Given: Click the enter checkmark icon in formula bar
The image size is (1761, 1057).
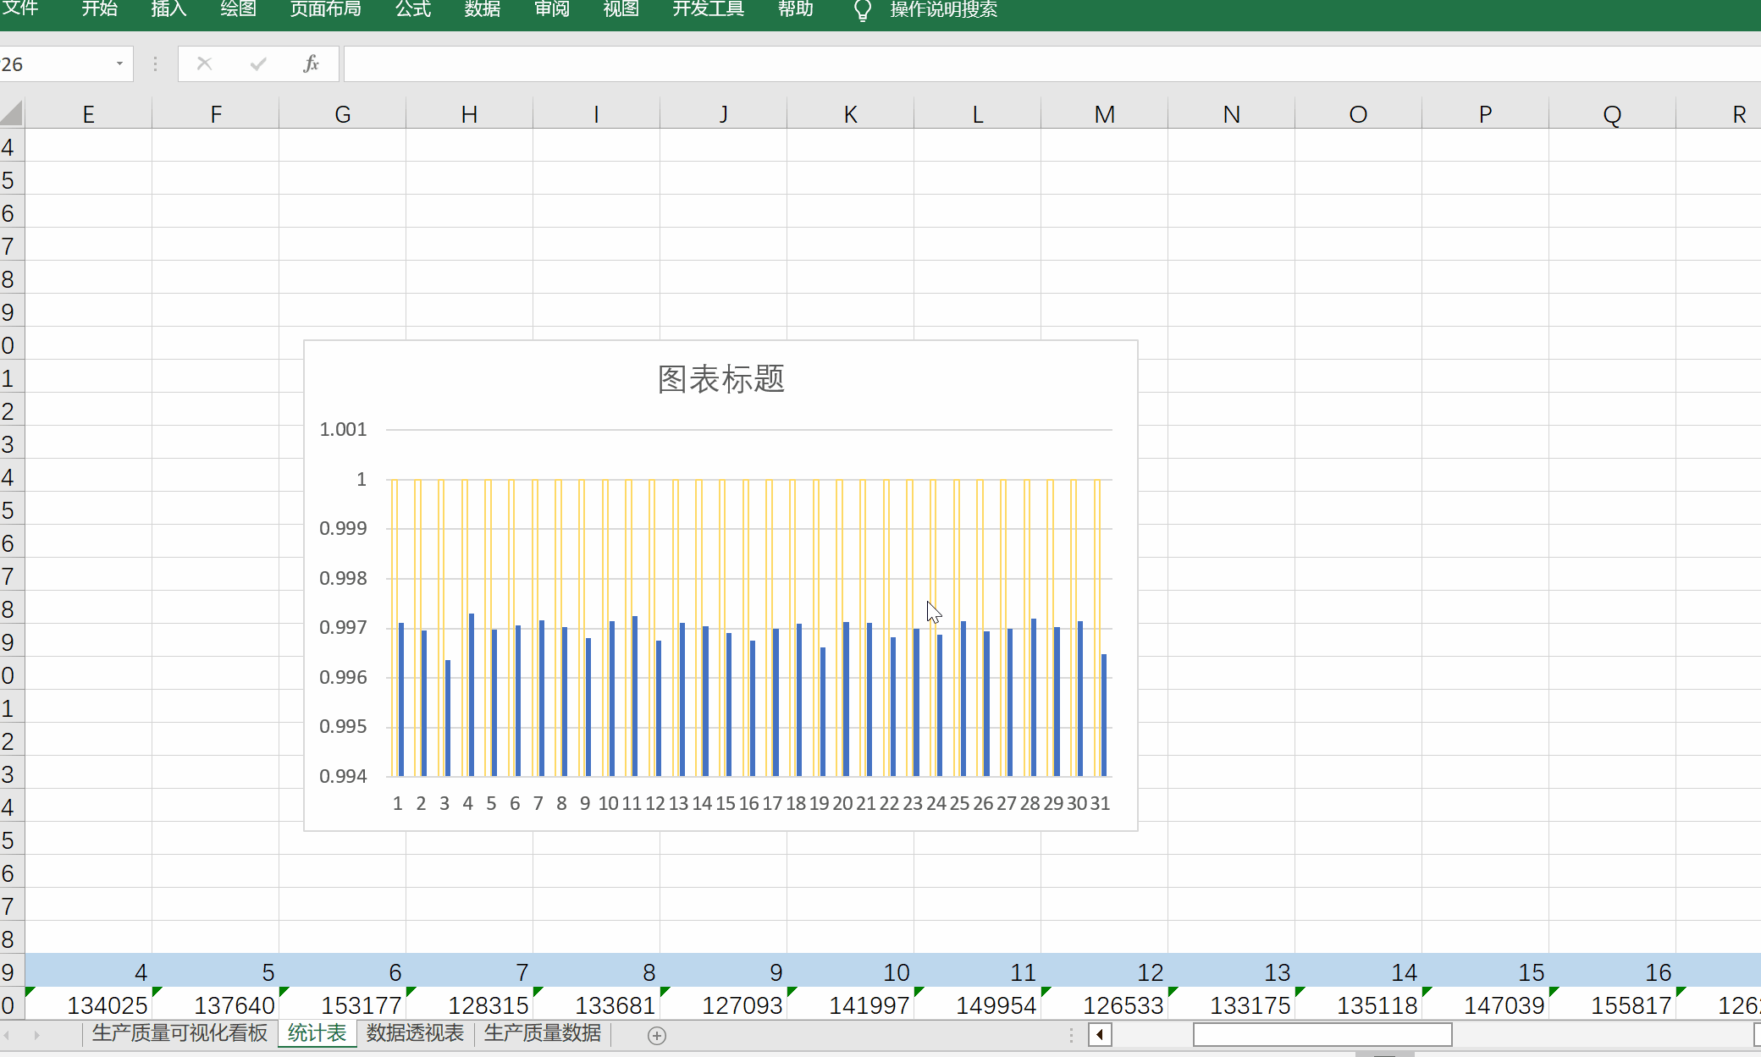Looking at the screenshot, I should click(x=258, y=64).
